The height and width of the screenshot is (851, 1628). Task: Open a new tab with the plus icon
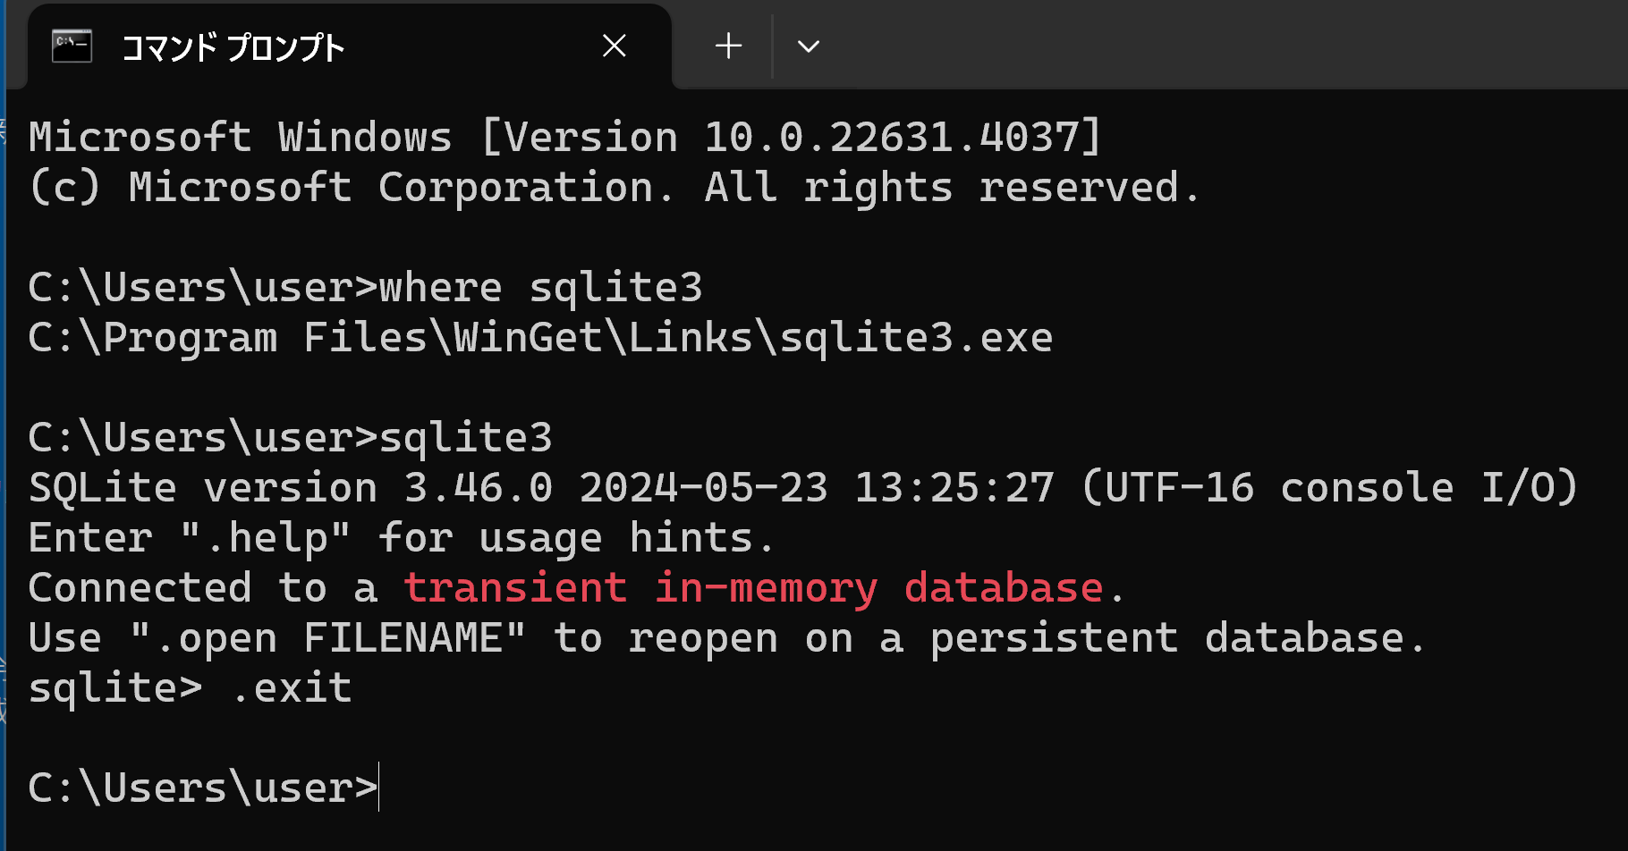point(729,46)
